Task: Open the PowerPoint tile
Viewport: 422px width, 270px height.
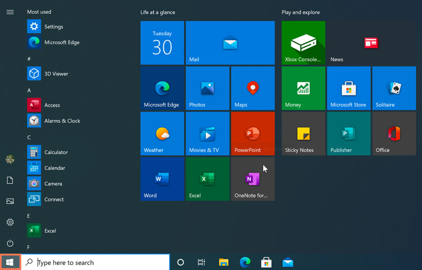Action: 252,134
